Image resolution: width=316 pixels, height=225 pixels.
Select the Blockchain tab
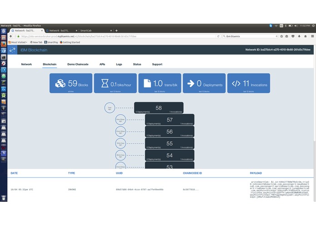[x=50, y=64]
